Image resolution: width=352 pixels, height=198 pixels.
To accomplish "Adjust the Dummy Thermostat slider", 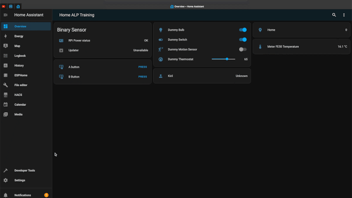I will coord(223,59).
